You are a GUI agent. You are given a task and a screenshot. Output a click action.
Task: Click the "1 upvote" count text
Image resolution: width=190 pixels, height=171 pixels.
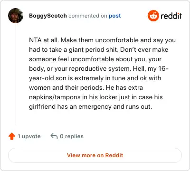click(29, 136)
